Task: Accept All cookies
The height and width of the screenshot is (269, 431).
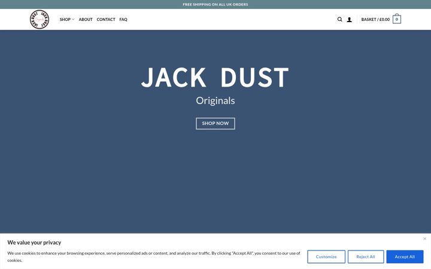Action: point(405,256)
